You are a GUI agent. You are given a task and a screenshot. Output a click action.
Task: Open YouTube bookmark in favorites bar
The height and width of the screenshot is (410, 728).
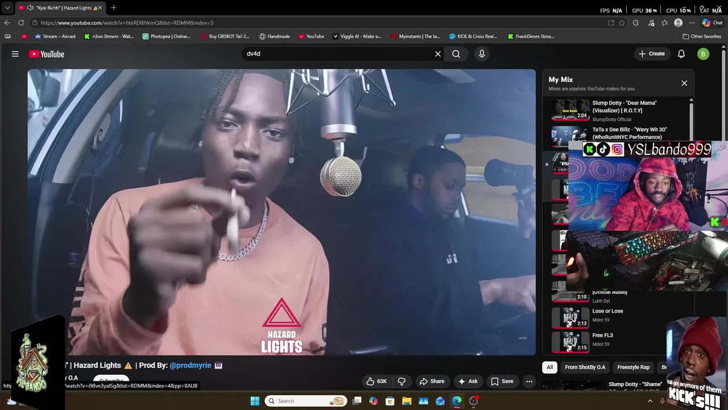point(311,36)
